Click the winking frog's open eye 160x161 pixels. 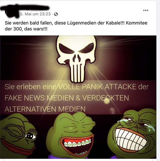31,136
